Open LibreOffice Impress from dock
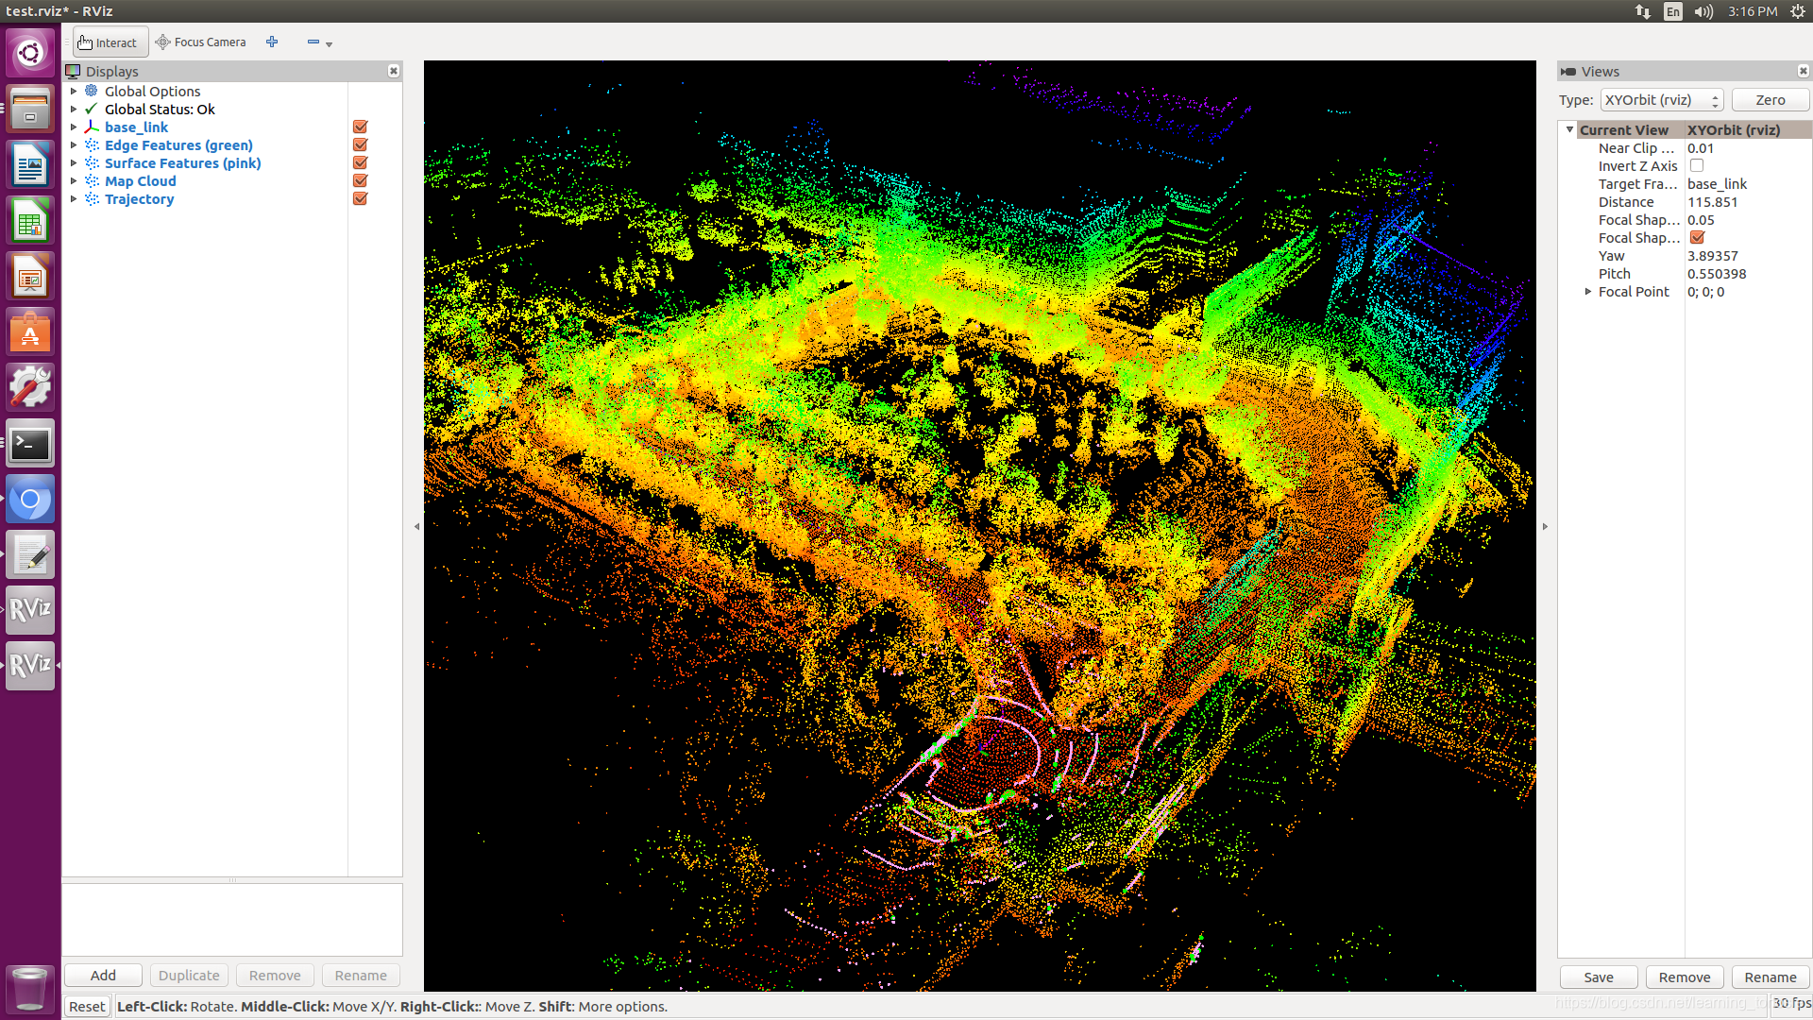This screenshot has width=1813, height=1020. pyautogui.click(x=30, y=276)
